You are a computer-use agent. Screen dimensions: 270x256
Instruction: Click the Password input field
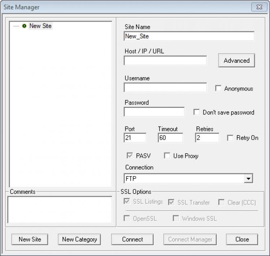pos(154,112)
